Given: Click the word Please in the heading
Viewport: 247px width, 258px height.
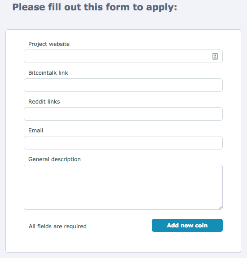Looking at the screenshot, I should point(29,7).
